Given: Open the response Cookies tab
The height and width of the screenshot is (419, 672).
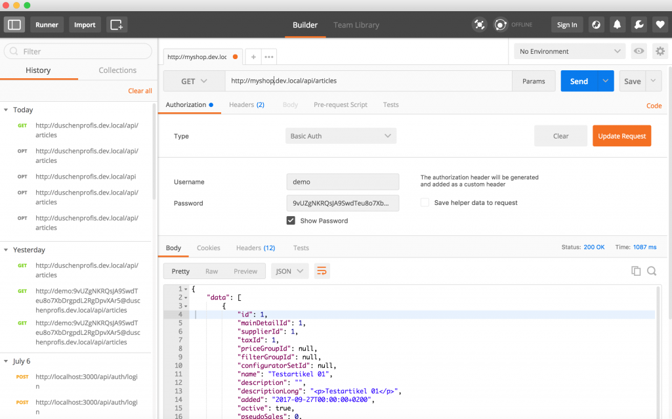Looking at the screenshot, I should tap(208, 248).
